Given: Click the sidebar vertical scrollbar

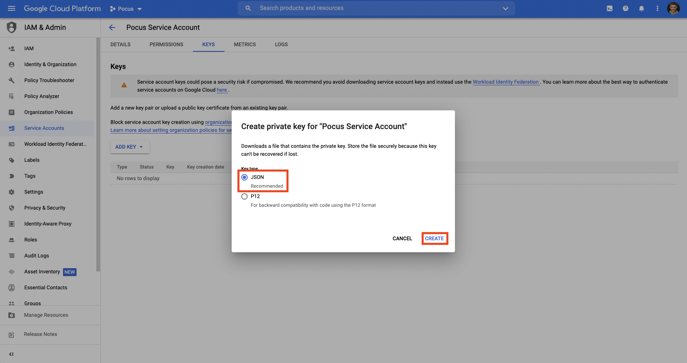Looking at the screenshot, I should pos(98,155).
